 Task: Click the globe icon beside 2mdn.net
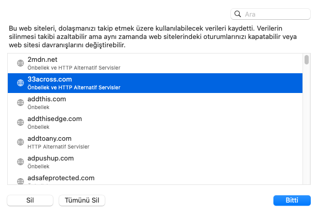pyautogui.click(x=21, y=63)
